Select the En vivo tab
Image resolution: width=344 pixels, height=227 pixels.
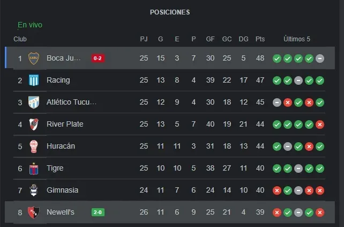pos(30,25)
